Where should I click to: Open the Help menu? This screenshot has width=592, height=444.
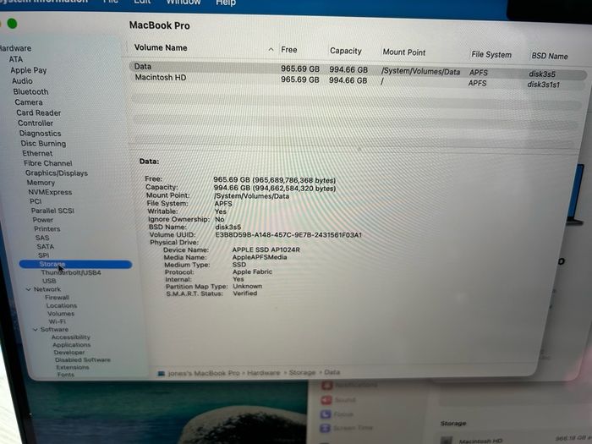point(226,3)
